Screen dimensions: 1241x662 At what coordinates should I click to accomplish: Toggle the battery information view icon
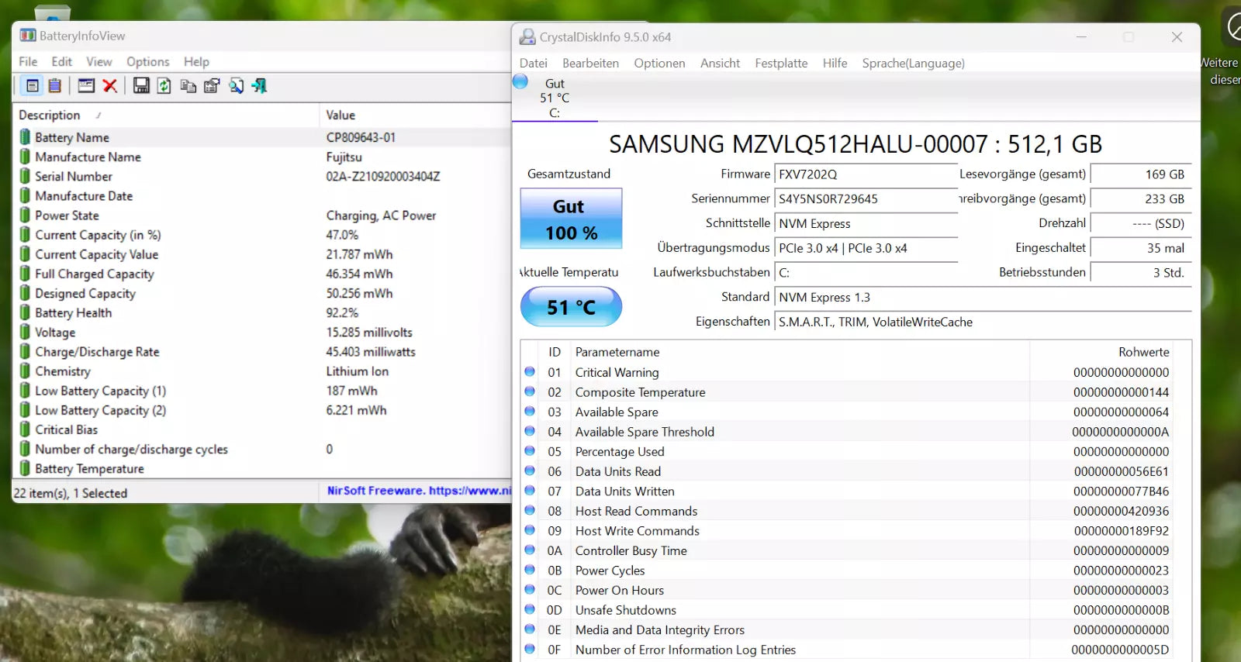click(33, 86)
